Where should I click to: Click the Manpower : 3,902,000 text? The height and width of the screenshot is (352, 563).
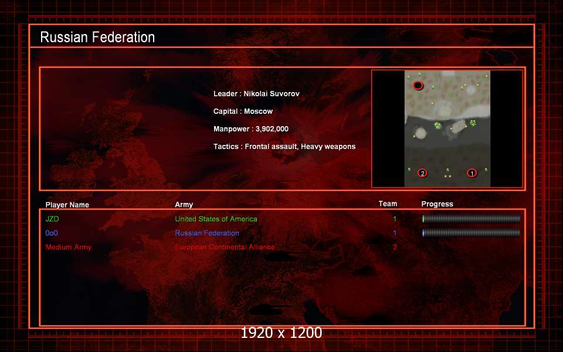point(250,129)
